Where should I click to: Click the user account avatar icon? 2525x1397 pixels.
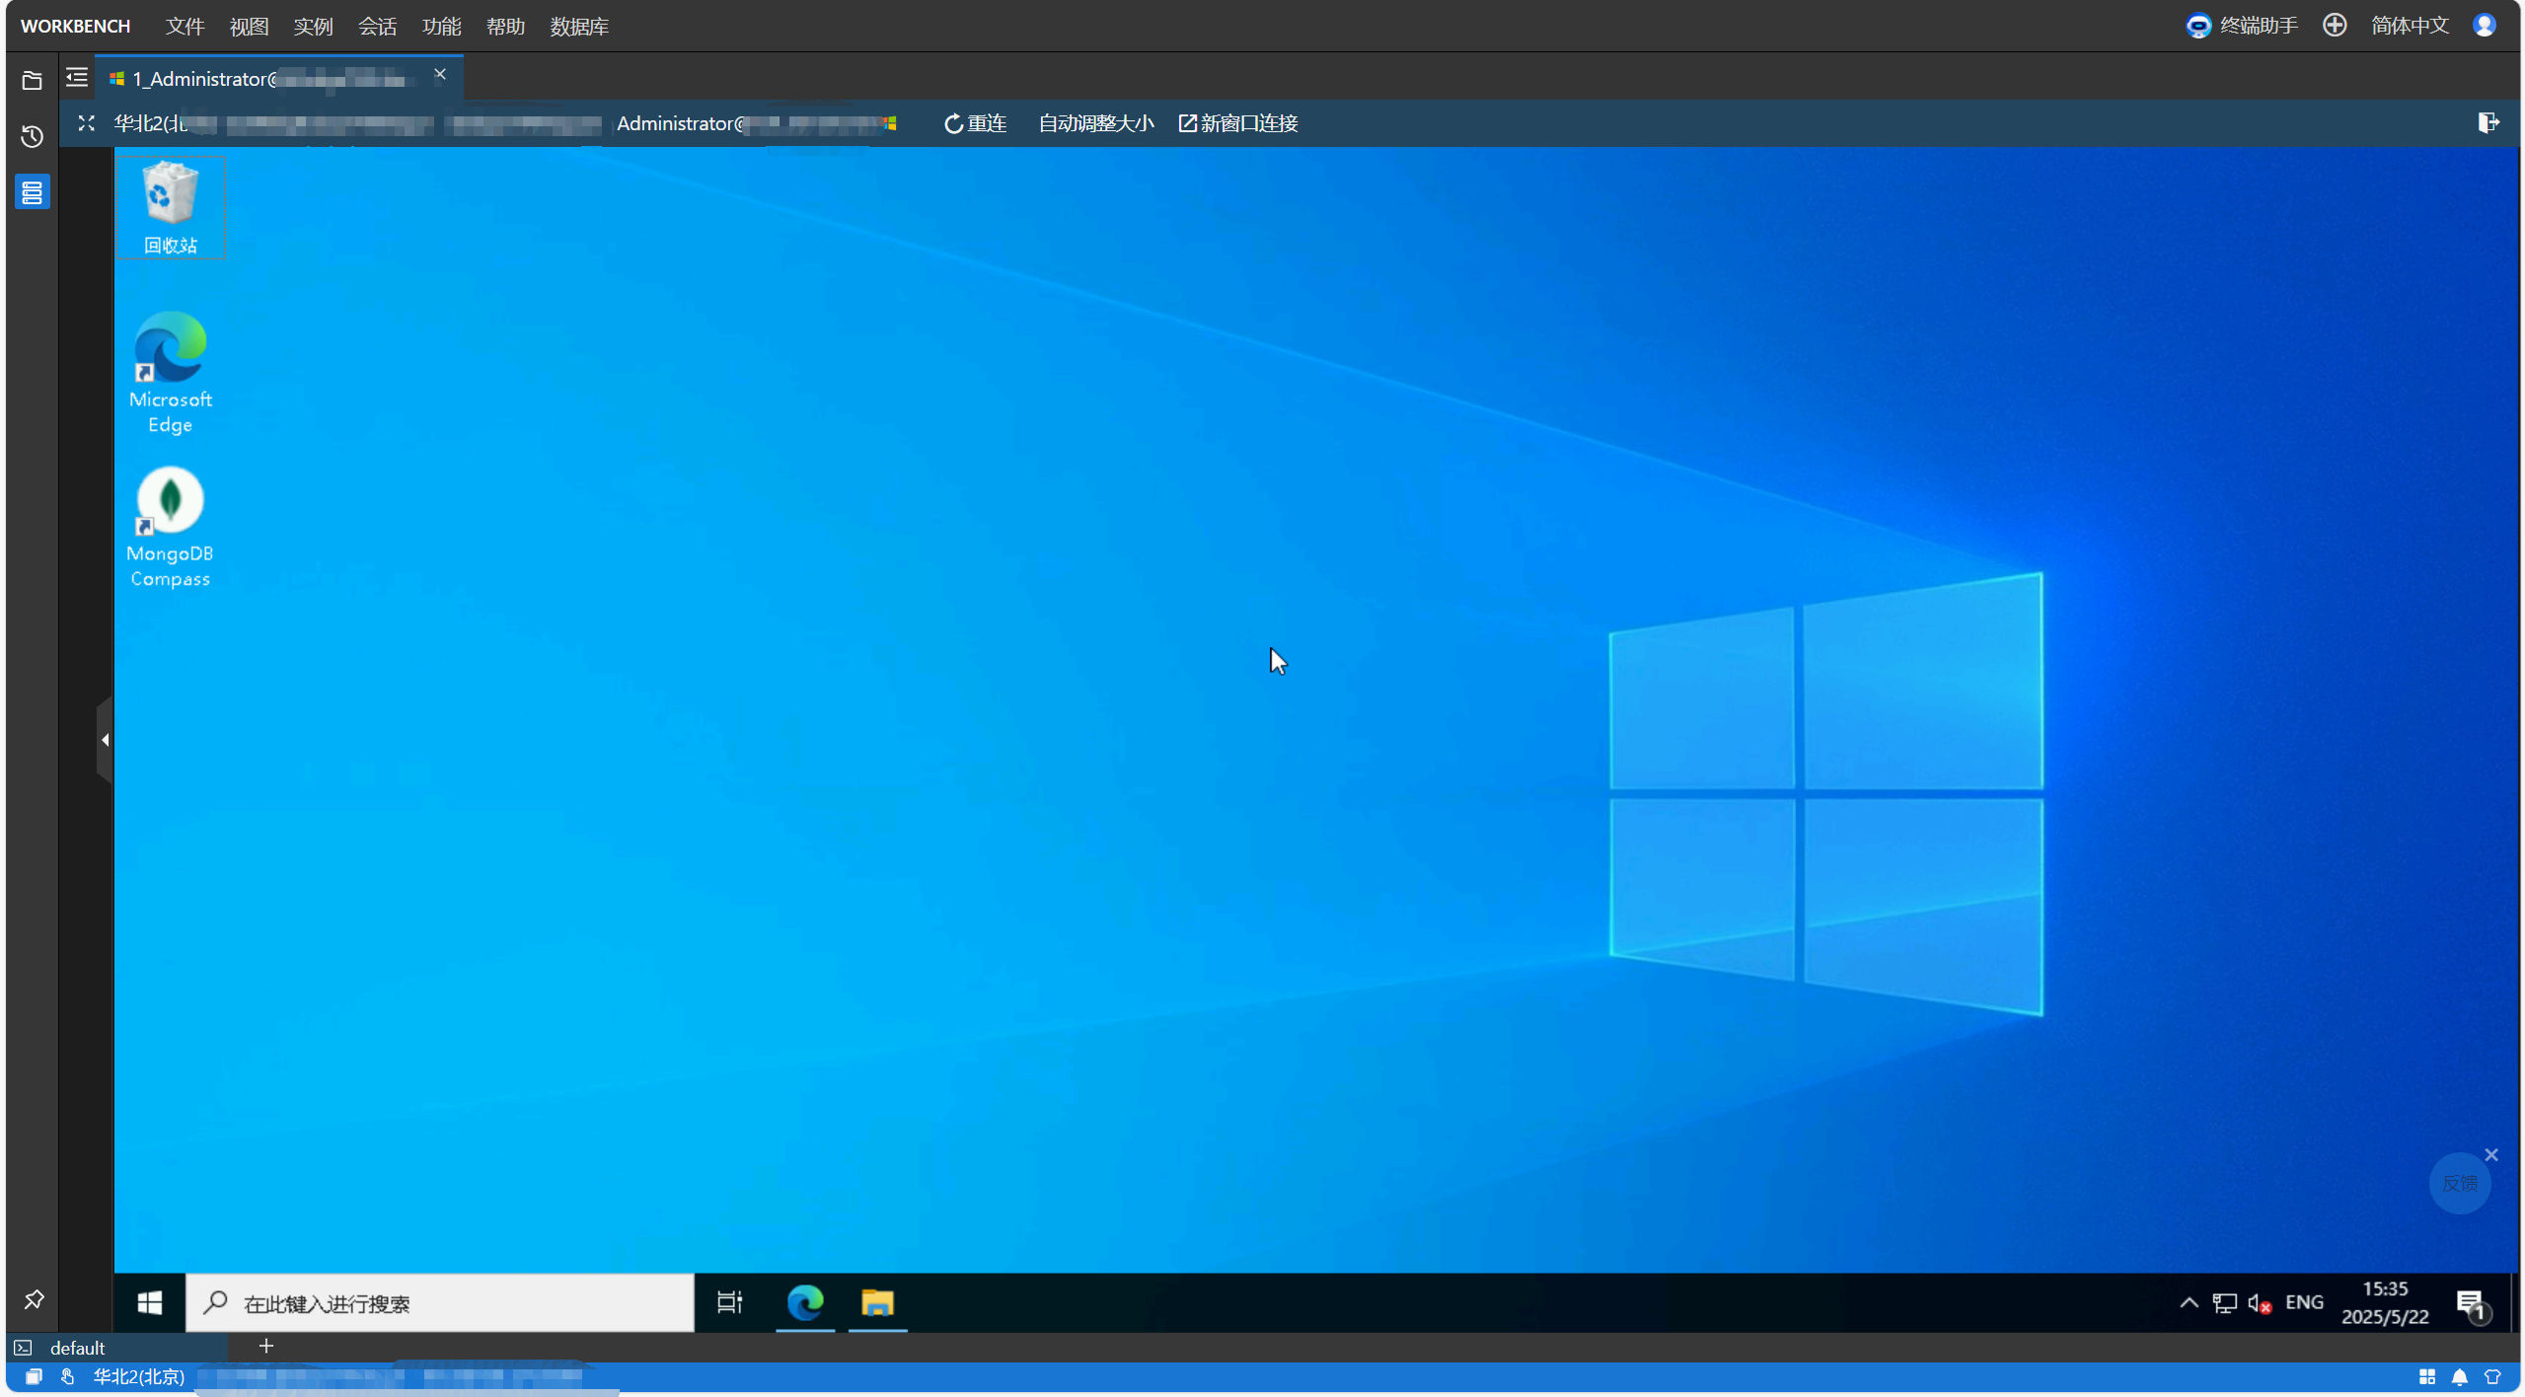click(x=2484, y=26)
